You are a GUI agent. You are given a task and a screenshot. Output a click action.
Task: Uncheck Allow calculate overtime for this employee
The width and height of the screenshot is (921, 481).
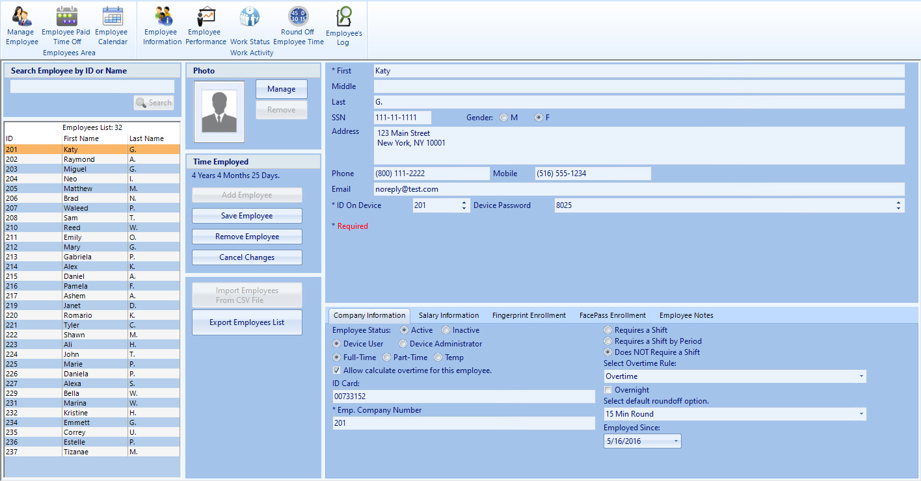tap(337, 370)
